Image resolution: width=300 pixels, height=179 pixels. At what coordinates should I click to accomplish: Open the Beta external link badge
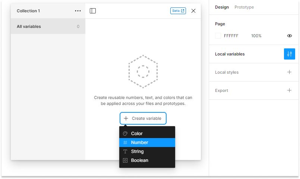pos(178,11)
